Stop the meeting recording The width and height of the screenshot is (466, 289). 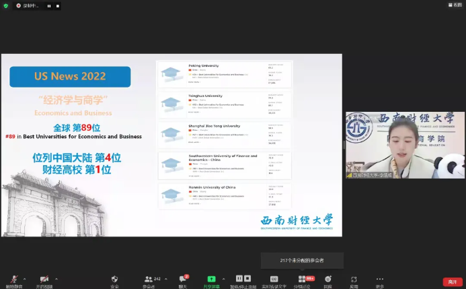[x=57, y=5]
